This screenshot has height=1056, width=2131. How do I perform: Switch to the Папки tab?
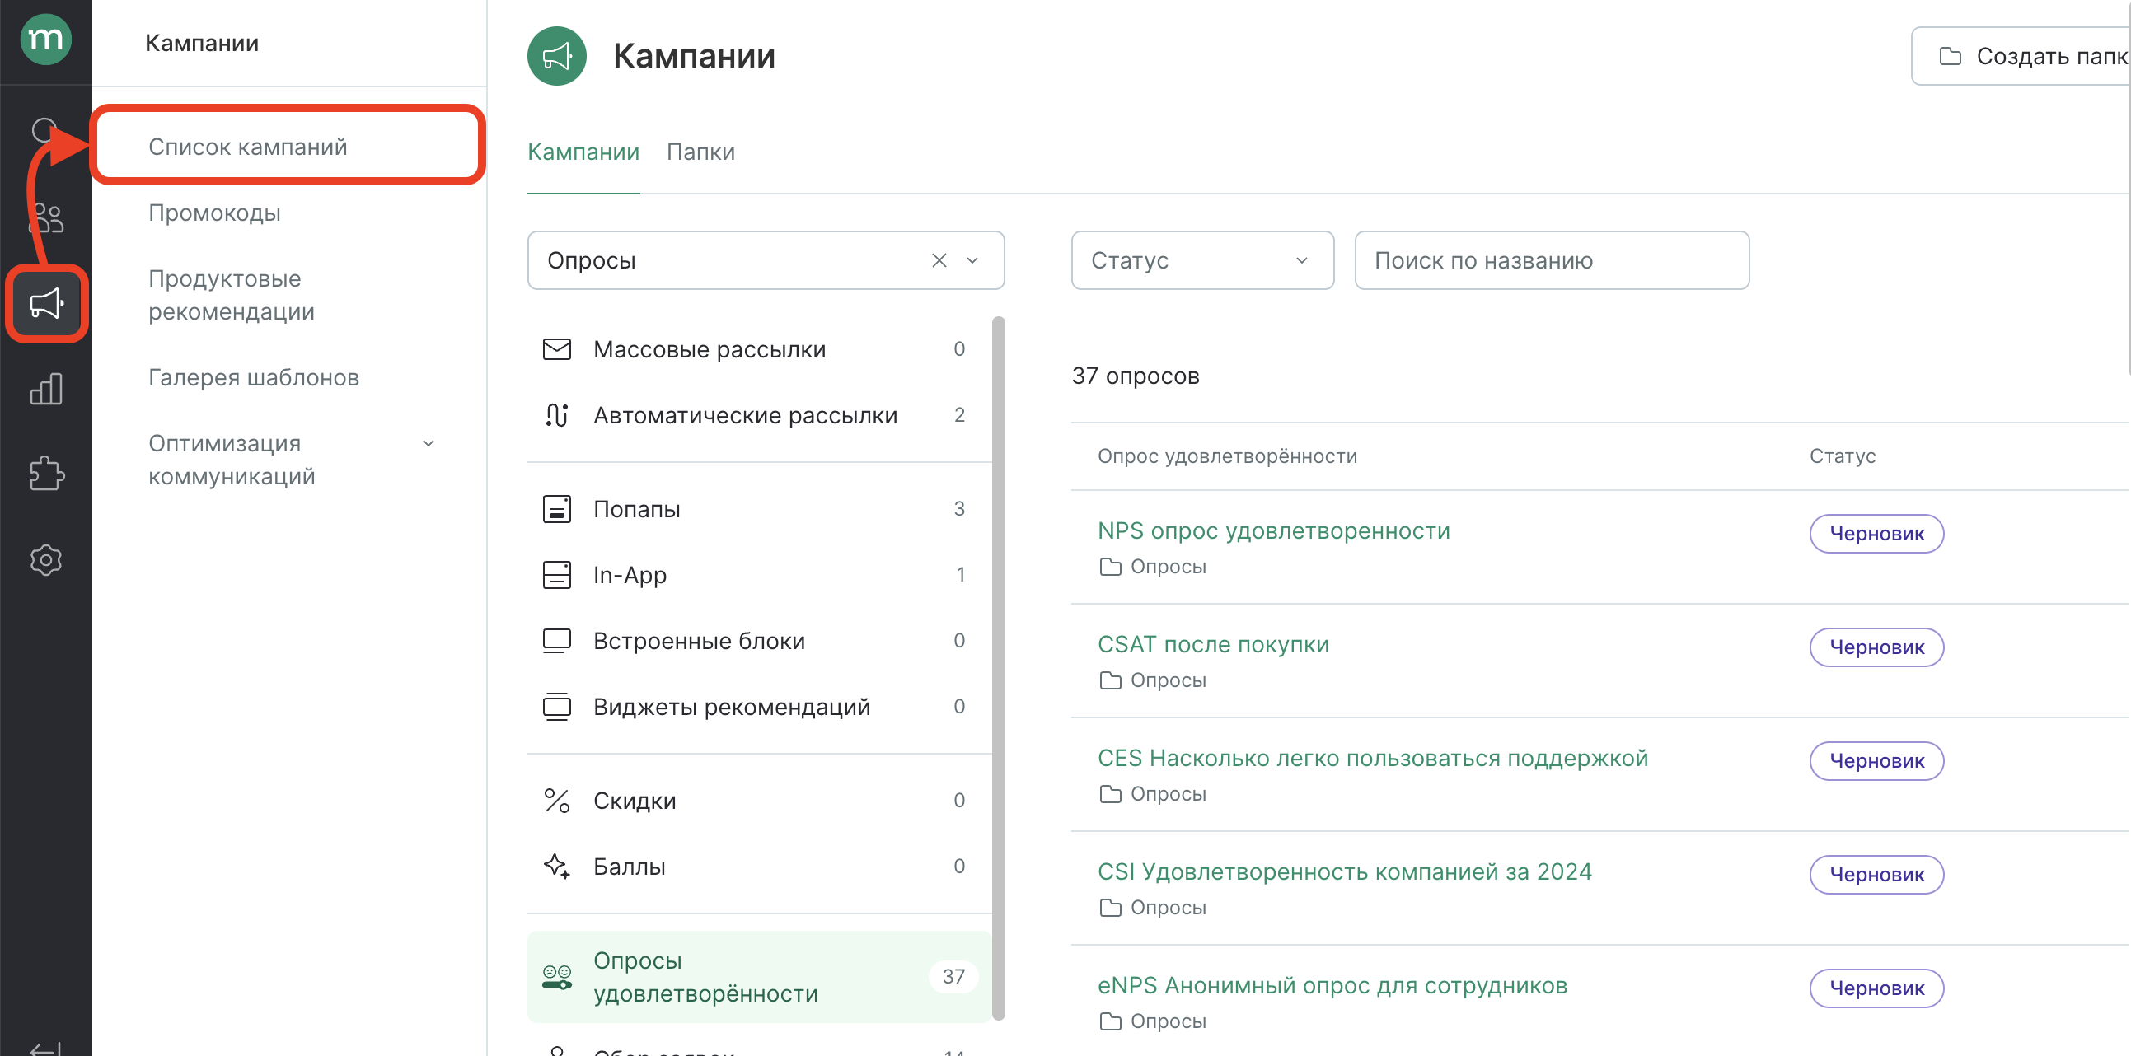(700, 152)
